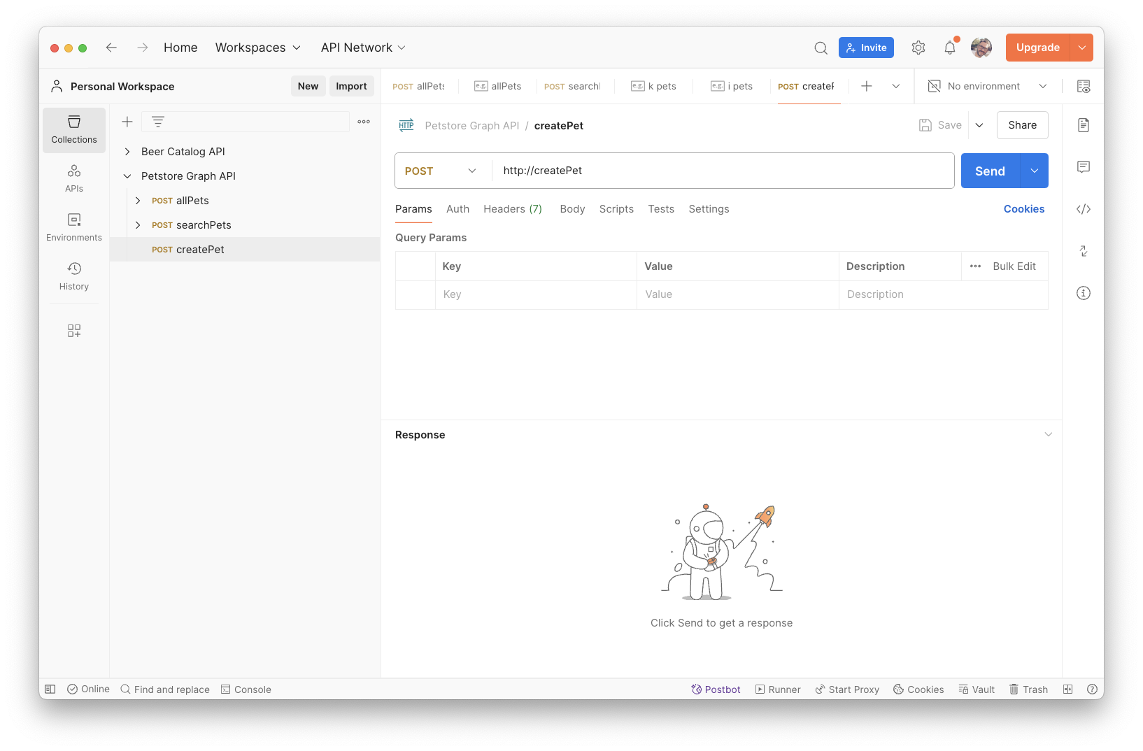Screen dimensions: 1143x751
Task: Open request History panel
Action: (73, 276)
